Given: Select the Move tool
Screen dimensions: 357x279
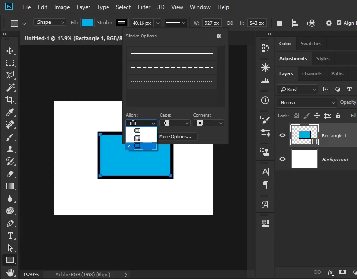Looking at the screenshot, I should 10,51.
